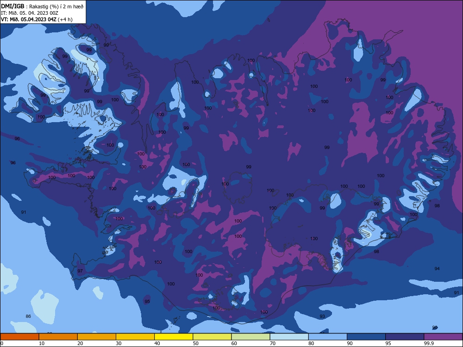463x347 pixels.
Task: Click the 97 value on southwest peninsula
Action: pyautogui.click(x=80, y=271)
